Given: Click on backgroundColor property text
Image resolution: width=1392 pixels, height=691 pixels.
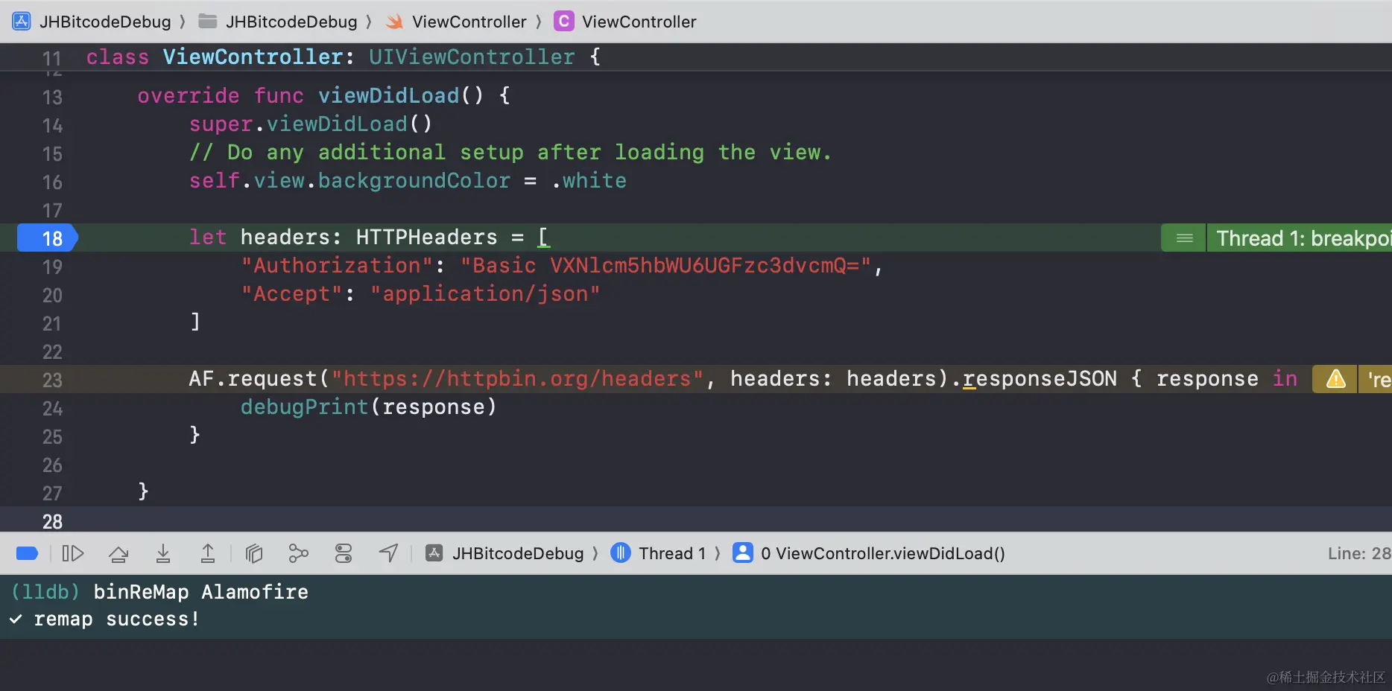Looking at the screenshot, I should click(x=414, y=180).
